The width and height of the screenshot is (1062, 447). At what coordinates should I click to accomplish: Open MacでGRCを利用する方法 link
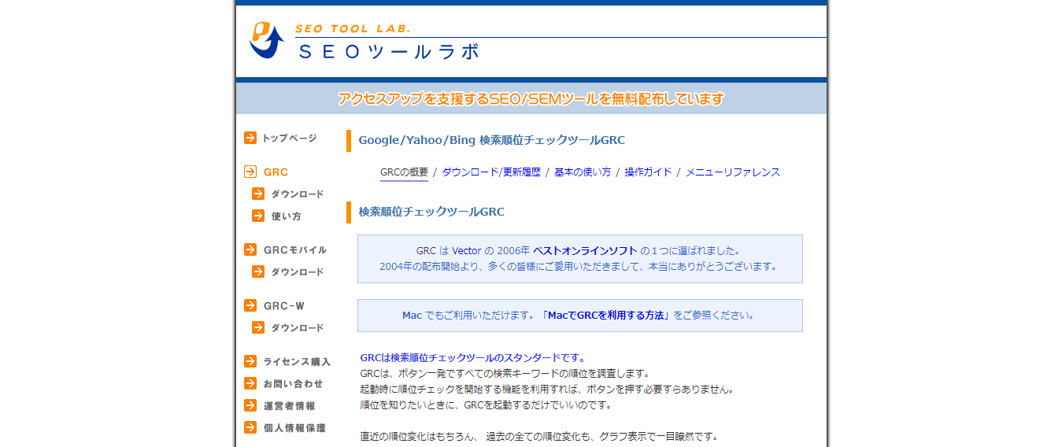pos(605,315)
